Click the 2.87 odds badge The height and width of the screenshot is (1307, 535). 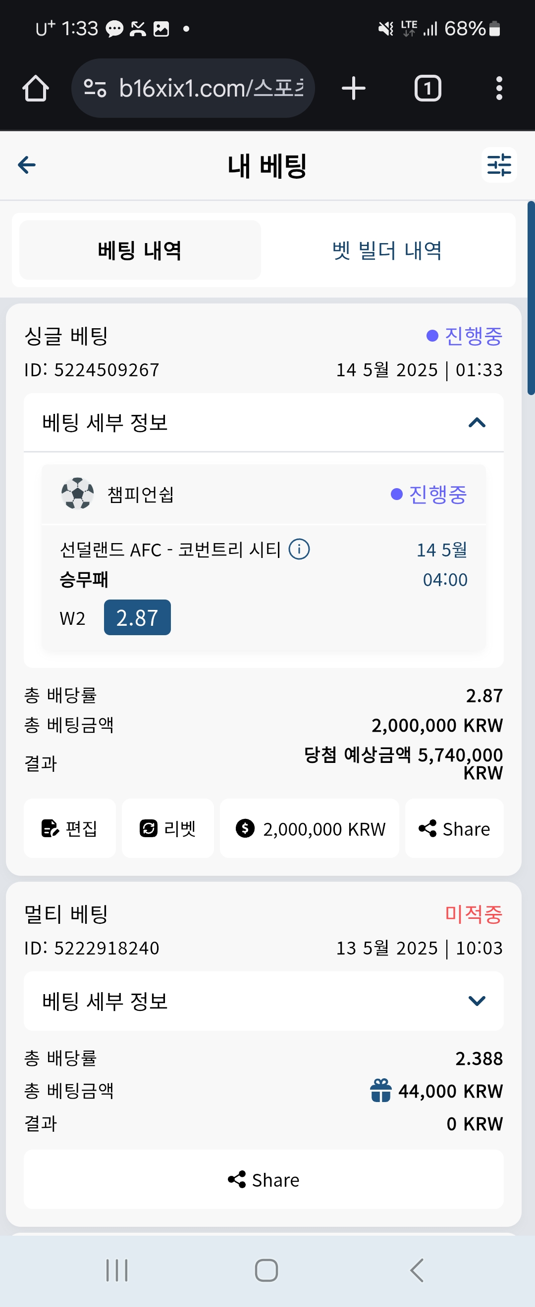click(x=137, y=617)
